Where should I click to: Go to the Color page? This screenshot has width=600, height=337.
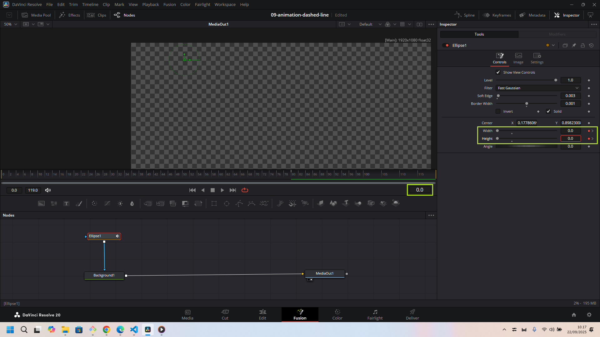pyautogui.click(x=337, y=315)
